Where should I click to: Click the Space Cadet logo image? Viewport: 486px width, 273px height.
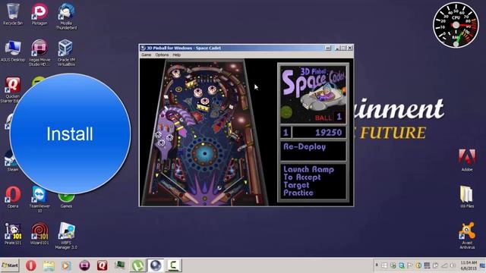point(313,94)
